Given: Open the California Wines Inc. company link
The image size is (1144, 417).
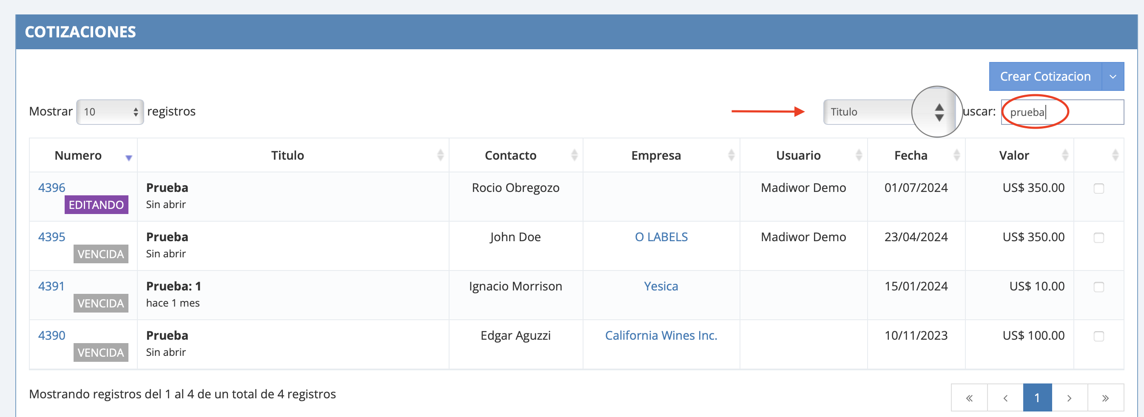Looking at the screenshot, I should point(661,335).
